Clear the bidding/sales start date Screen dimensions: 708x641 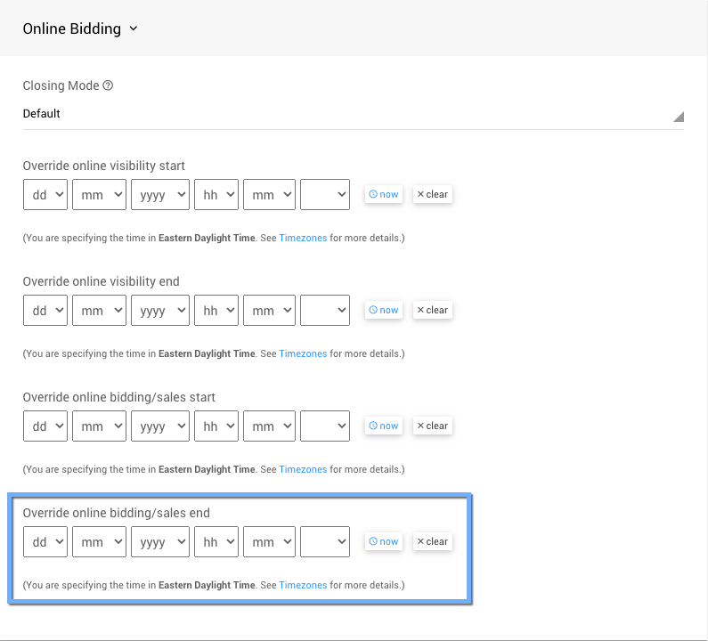tap(433, 426)
